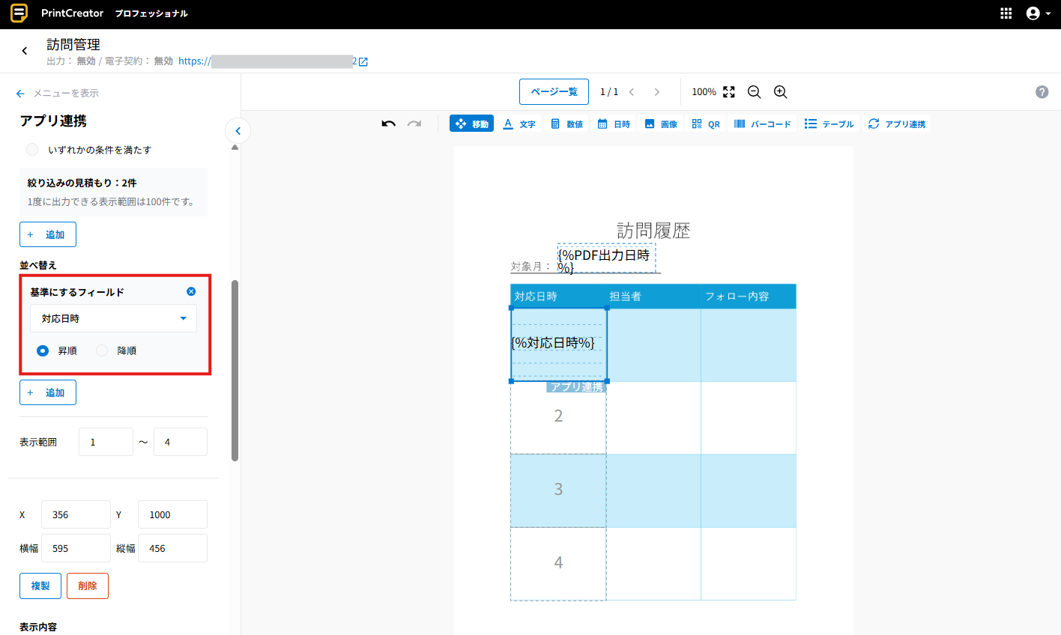
Task: Collapse the left side panel
Action: (238, 131)
